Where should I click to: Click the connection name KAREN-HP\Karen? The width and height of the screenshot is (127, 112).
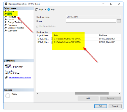click(x=12, y=73)
